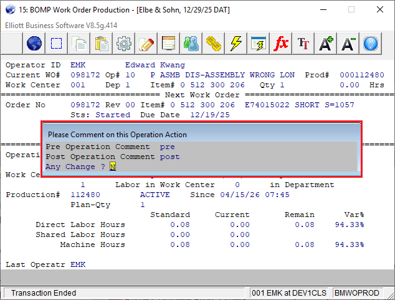Open the blue help question-mark icon
395x300 pixels.
371,44
